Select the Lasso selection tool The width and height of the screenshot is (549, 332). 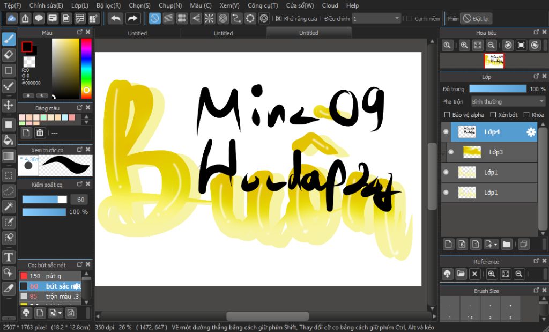[x=9, y=191]
